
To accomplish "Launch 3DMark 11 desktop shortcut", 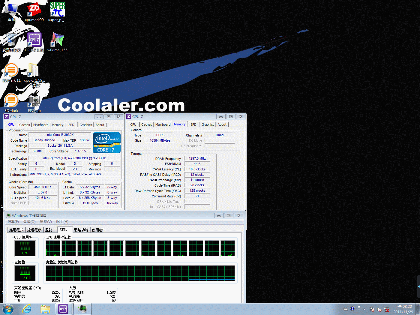I will tap(11, 73).
